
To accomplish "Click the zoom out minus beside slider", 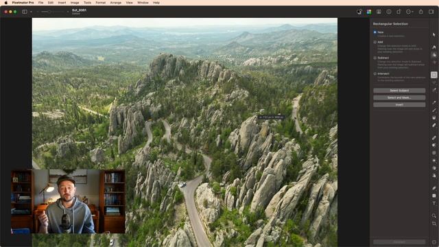I will [x=38, y=12].
